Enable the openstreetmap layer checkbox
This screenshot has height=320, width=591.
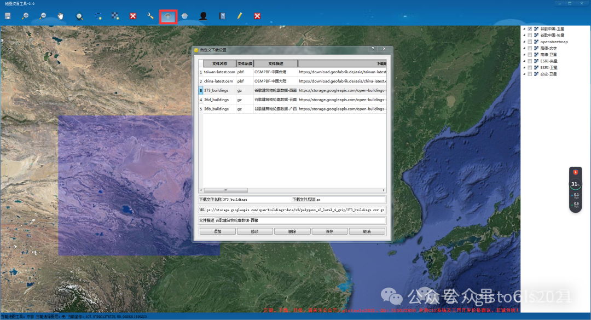coord(530,42)
